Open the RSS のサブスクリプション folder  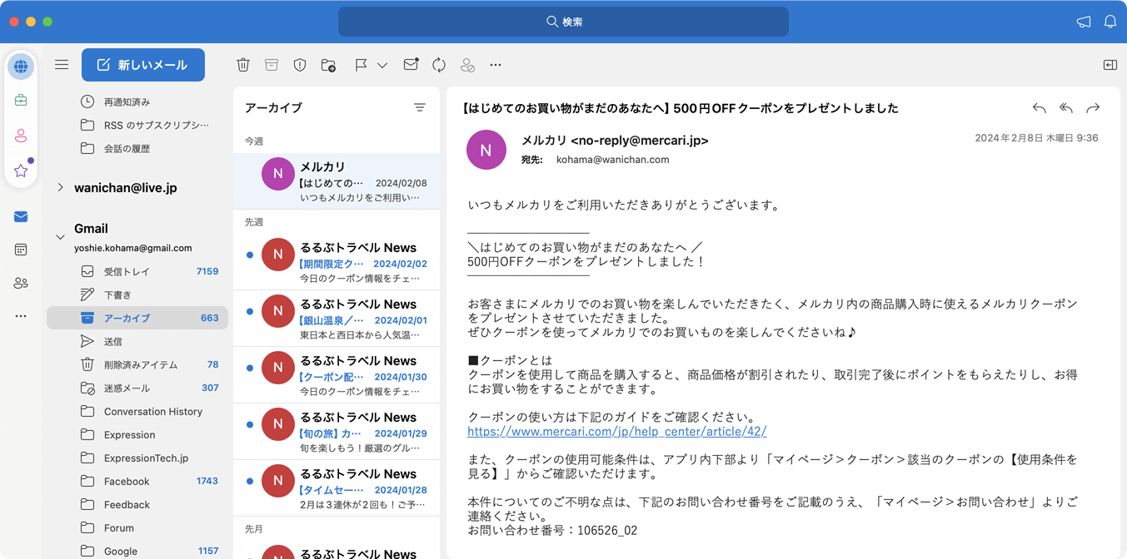137,125
